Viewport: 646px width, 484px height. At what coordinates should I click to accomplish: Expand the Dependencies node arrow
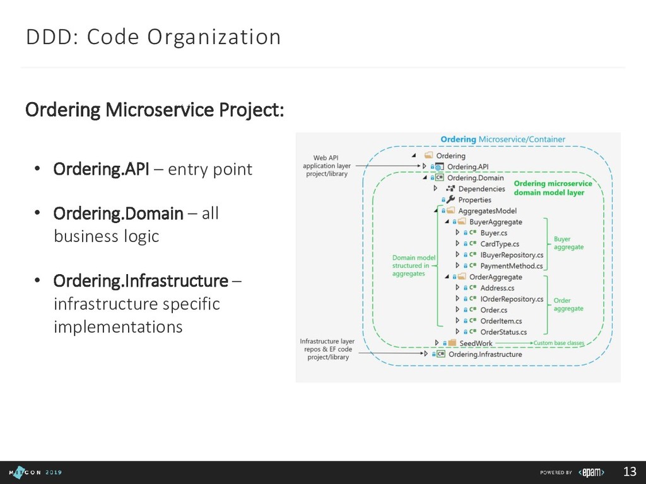pyautogui.click(x=435, y=188)
